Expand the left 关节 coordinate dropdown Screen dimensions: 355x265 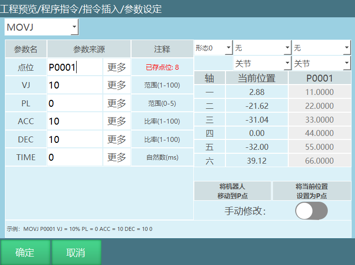pos(262,64)
